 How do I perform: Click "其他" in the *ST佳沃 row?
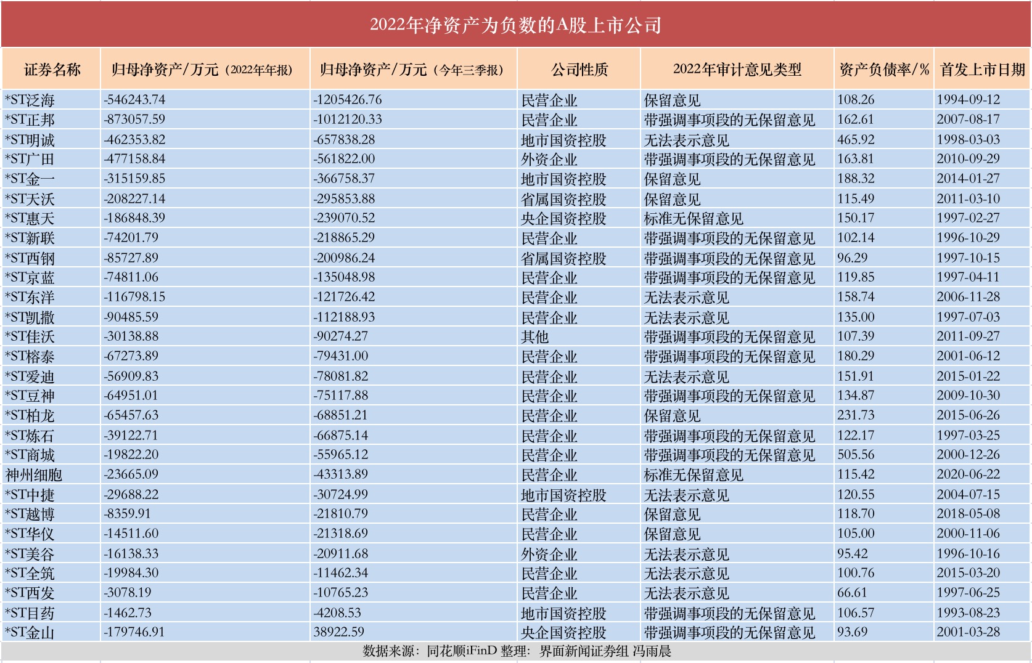(x=534, y=337)
